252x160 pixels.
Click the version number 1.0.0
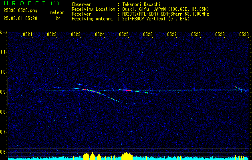54,4
